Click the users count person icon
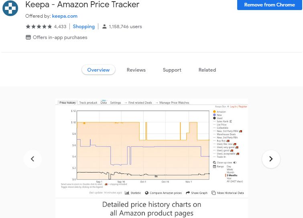The width and height of the screenshot is (303, 218). (x=104, y=27)
